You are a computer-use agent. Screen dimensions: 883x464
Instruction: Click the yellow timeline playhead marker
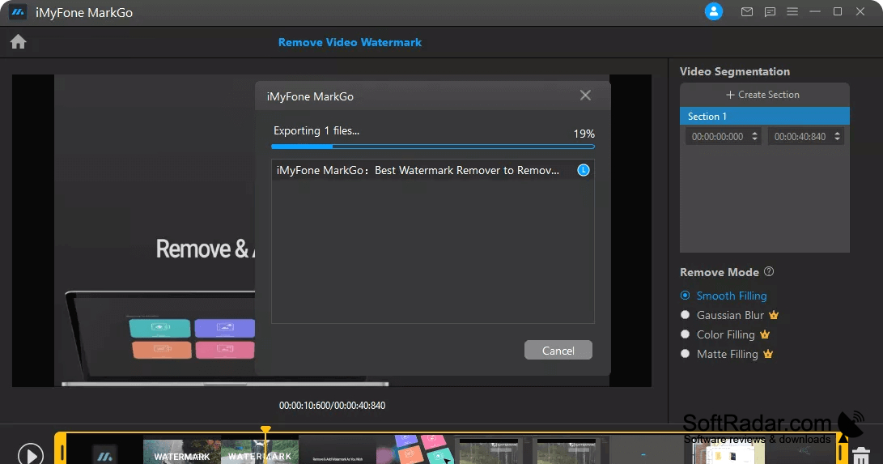265,430
